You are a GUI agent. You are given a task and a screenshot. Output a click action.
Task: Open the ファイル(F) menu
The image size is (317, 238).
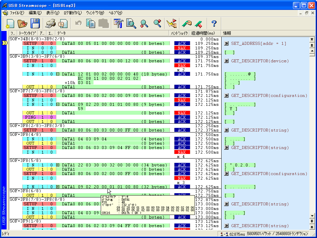tap(17, 13)
